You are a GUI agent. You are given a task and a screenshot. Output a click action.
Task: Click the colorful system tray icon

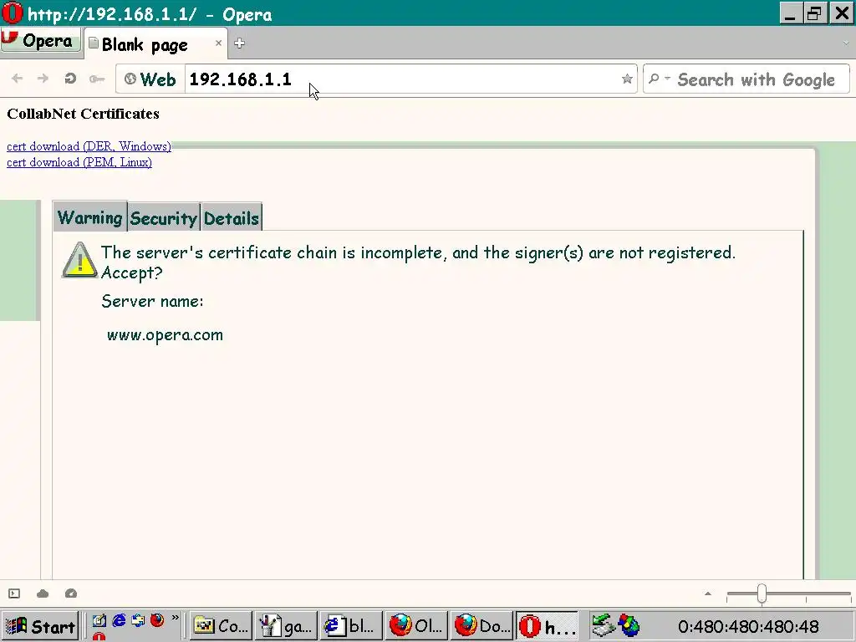(629, 625)
